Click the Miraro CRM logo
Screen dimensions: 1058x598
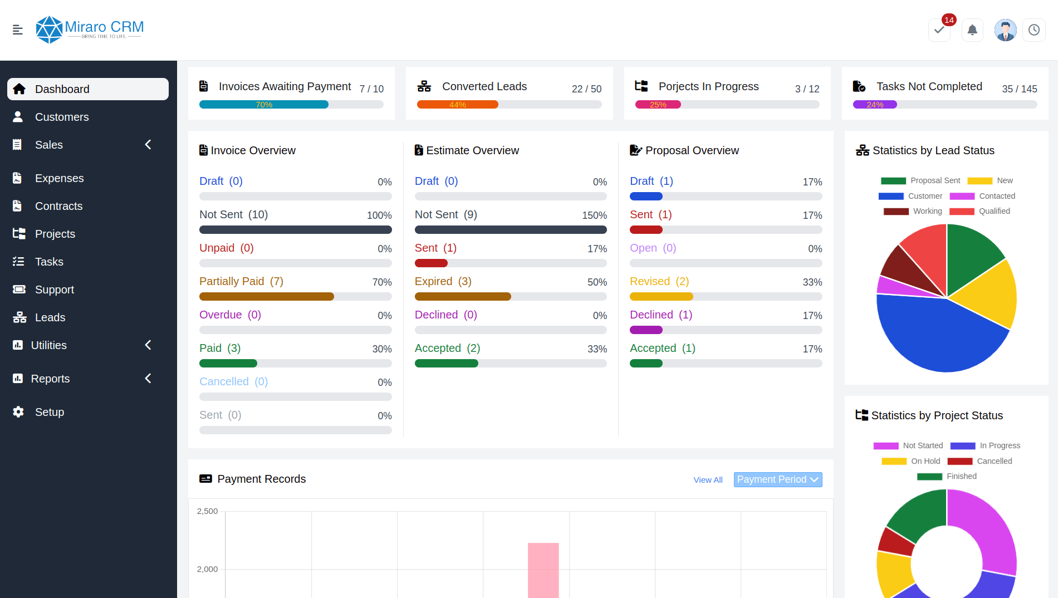tap(90, 30)
